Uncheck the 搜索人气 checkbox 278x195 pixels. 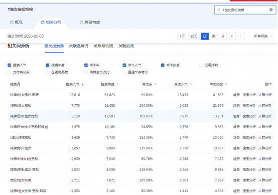coord(10,65)
